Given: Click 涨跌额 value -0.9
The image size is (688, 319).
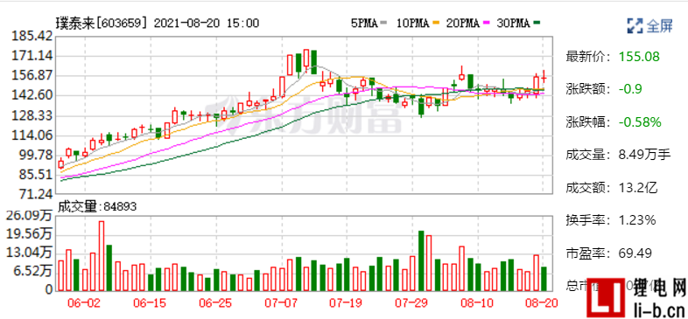Looking at the screenshot, I should point(630,89).
